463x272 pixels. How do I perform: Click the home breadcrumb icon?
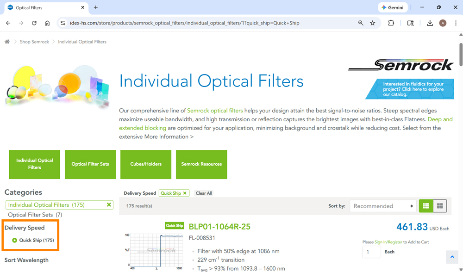click(x=7, y=42)
